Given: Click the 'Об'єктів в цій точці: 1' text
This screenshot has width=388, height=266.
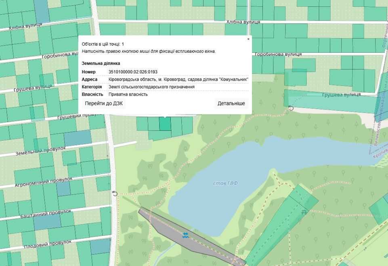Looking at the screenshot, I should coord(103,44).
